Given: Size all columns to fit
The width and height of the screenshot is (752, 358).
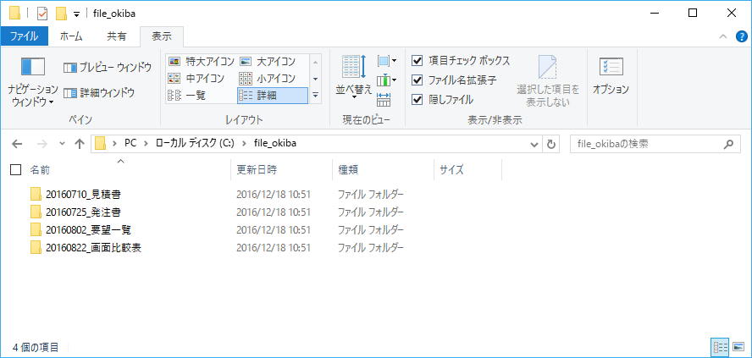Looking at the screenshot, I should click(x=384, y=99).
